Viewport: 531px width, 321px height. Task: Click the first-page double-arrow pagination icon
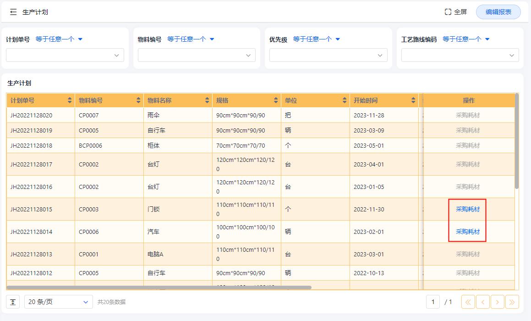[x=468, y=302]
